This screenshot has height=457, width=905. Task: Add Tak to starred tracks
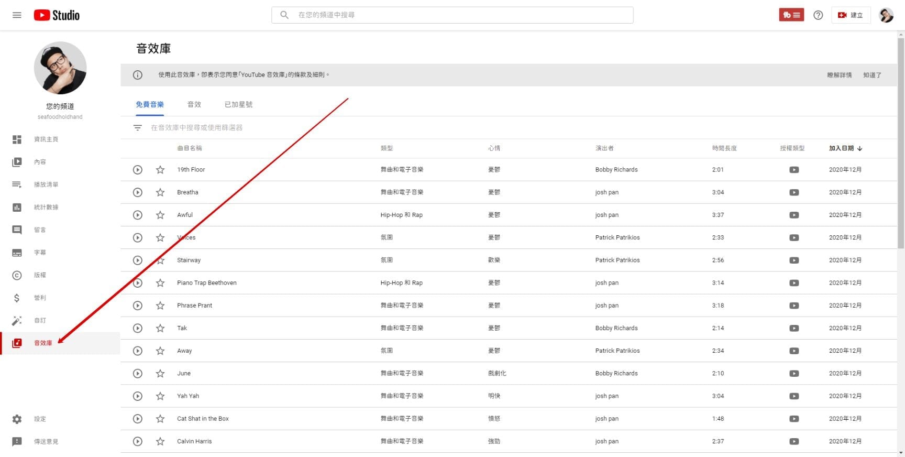[160, 328]
